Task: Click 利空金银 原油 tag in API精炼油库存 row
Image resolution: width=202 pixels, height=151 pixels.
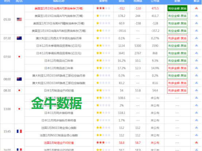Action: (177, 23)
